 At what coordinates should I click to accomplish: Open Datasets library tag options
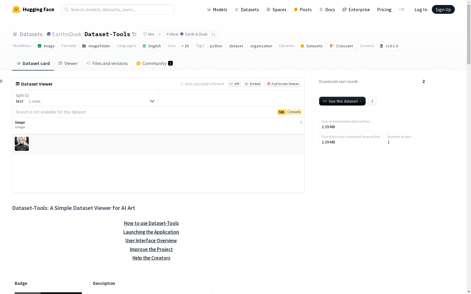pos(311,46)
